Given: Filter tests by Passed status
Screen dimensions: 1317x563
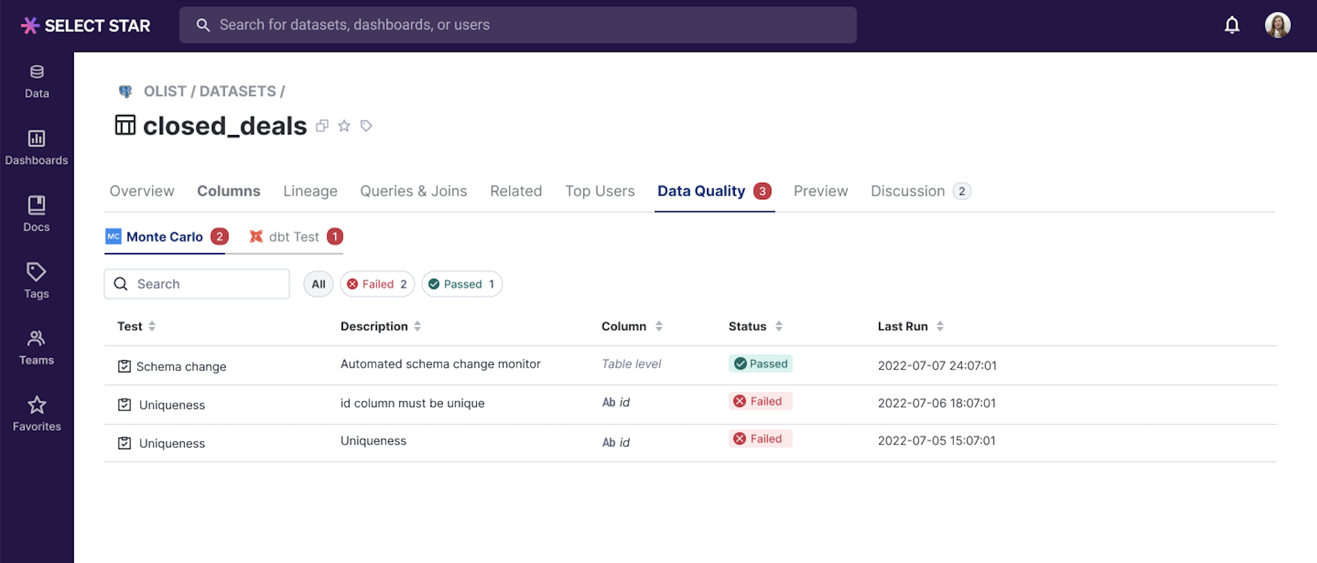Looking at the screenshot, I should [x=462, y=284].
